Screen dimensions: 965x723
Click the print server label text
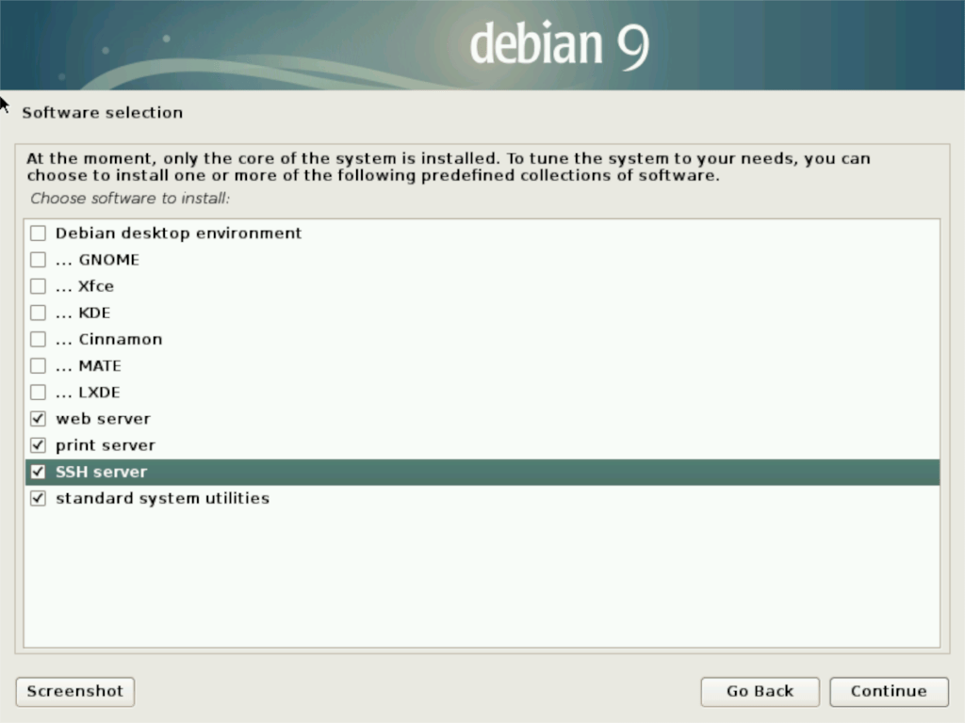click(x=106, y=444)
